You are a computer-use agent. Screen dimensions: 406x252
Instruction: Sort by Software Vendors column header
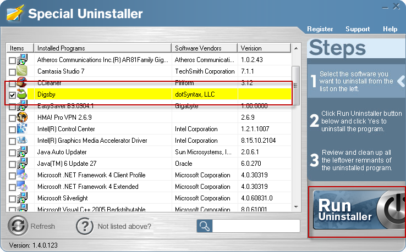click(x=205, y=48)
